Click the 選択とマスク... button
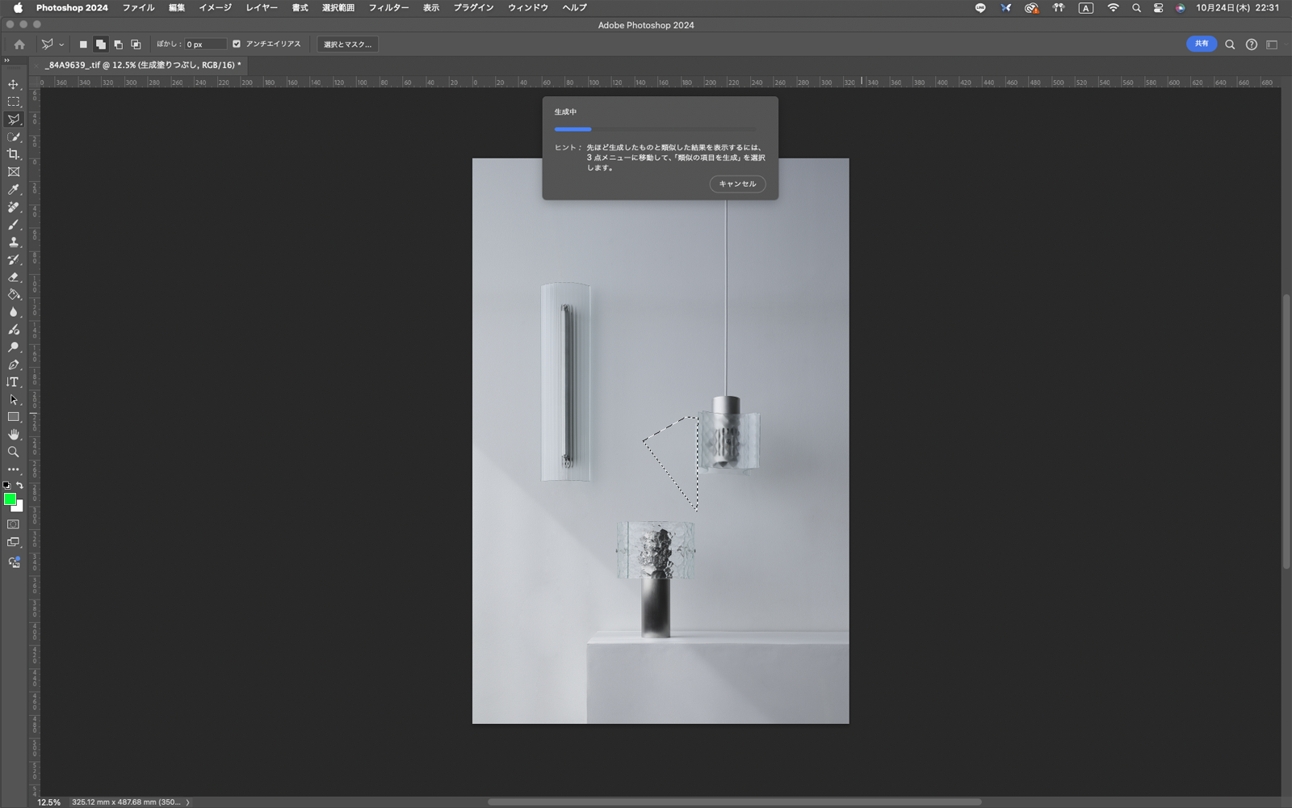 (x=347, y=44)
